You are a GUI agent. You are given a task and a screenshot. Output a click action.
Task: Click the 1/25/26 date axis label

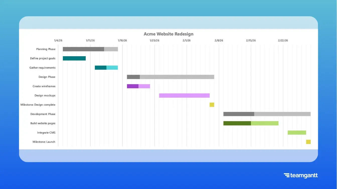(154, 40)
